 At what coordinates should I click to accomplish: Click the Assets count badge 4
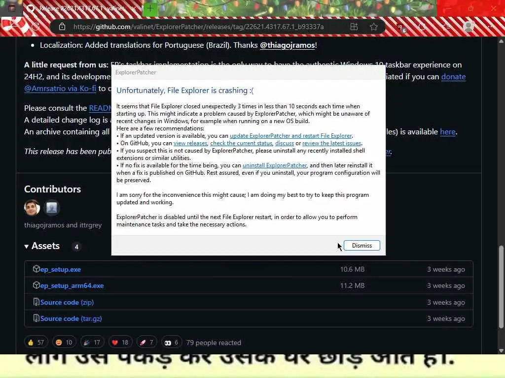click(x=76, y=247)
